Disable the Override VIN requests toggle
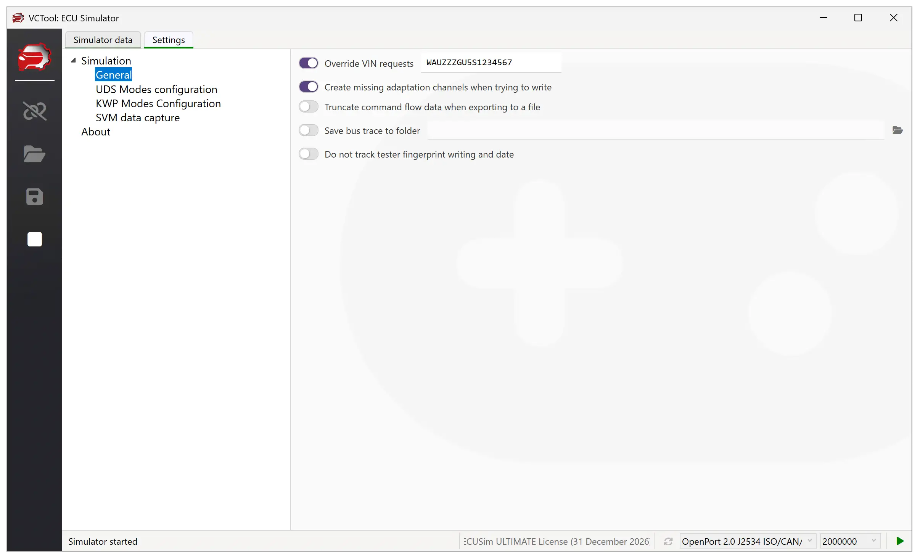The image size is (920, 560). (x=308, y=63)
